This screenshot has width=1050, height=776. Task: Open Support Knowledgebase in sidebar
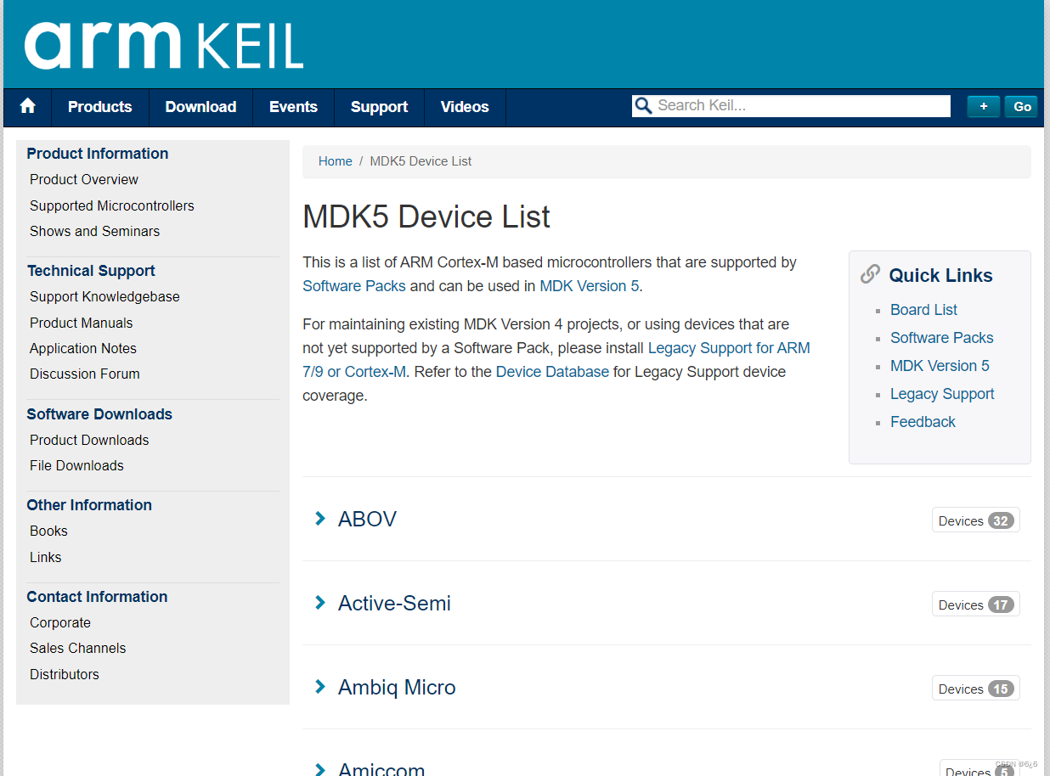(104, 296)
